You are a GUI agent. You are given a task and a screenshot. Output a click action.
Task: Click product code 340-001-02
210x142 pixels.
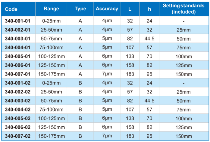(x=17, y=83)
